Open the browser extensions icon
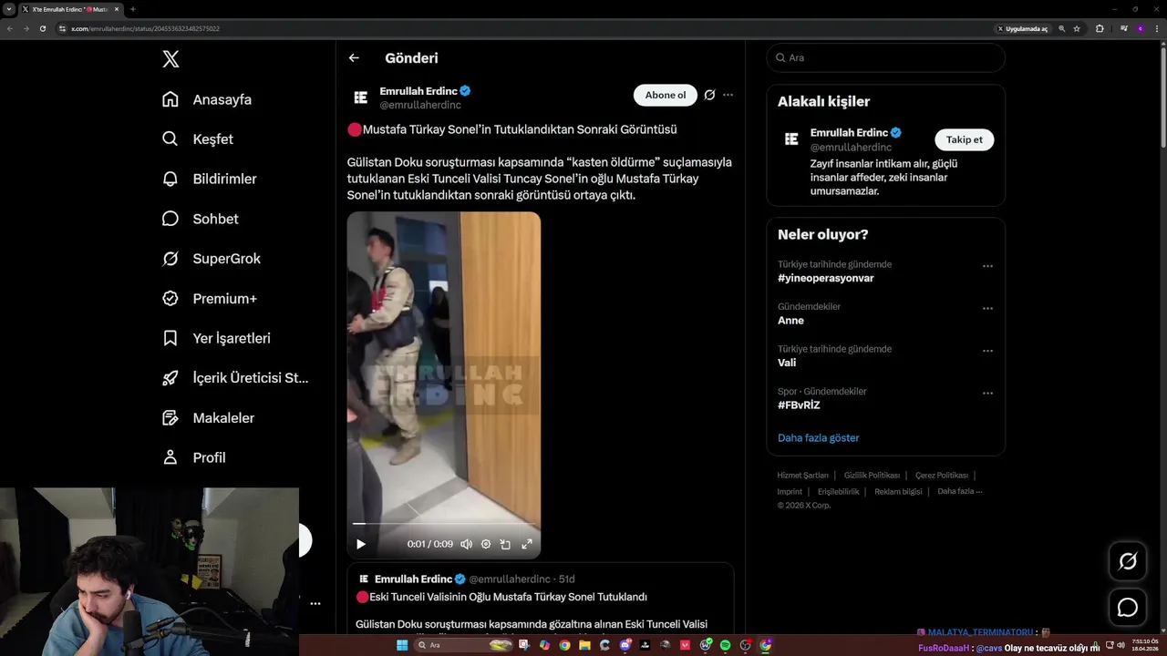The image size is (1167, 656). [1100, 28]
